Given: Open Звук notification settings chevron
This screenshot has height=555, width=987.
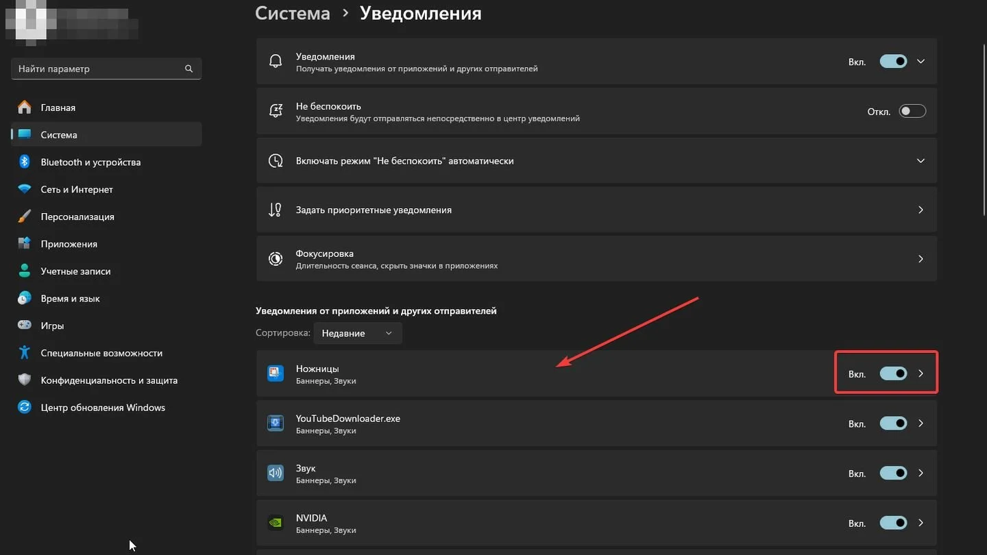Looking at the screenshot, I should [x=921, y=473].
